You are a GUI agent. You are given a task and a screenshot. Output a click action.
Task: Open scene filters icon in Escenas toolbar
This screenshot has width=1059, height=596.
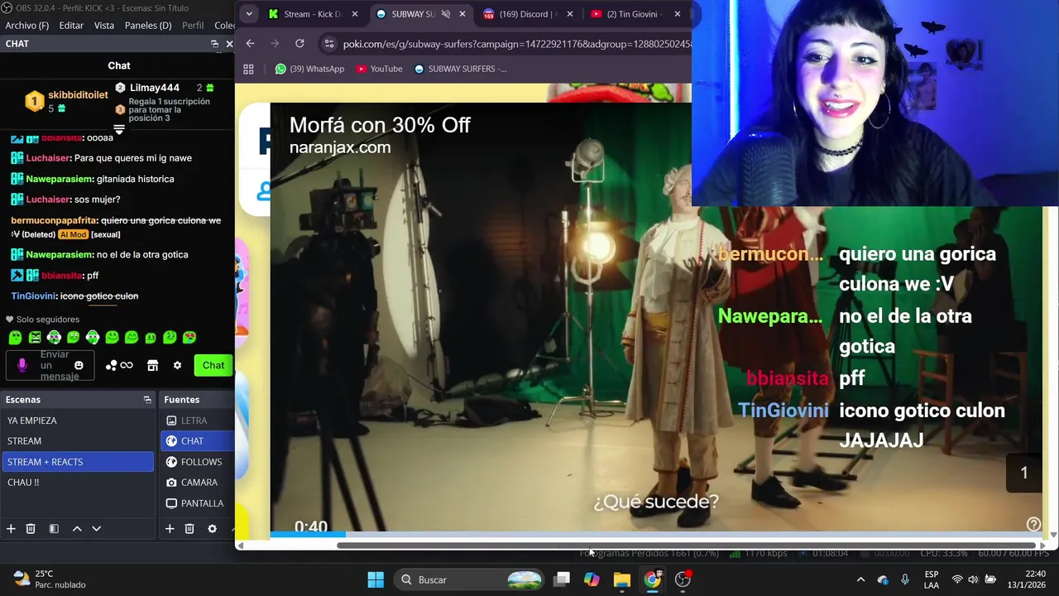54,529
